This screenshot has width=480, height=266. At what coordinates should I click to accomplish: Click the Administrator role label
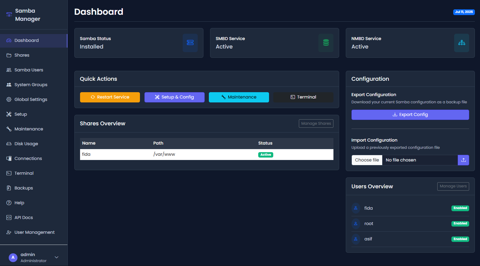[33, 261]
